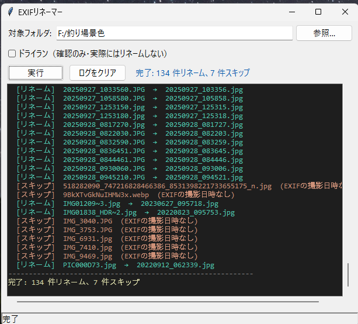This screenshot has width=358, height=324.
Task: Click skipped entry IMG_6931.jpg
Action: 107,239
